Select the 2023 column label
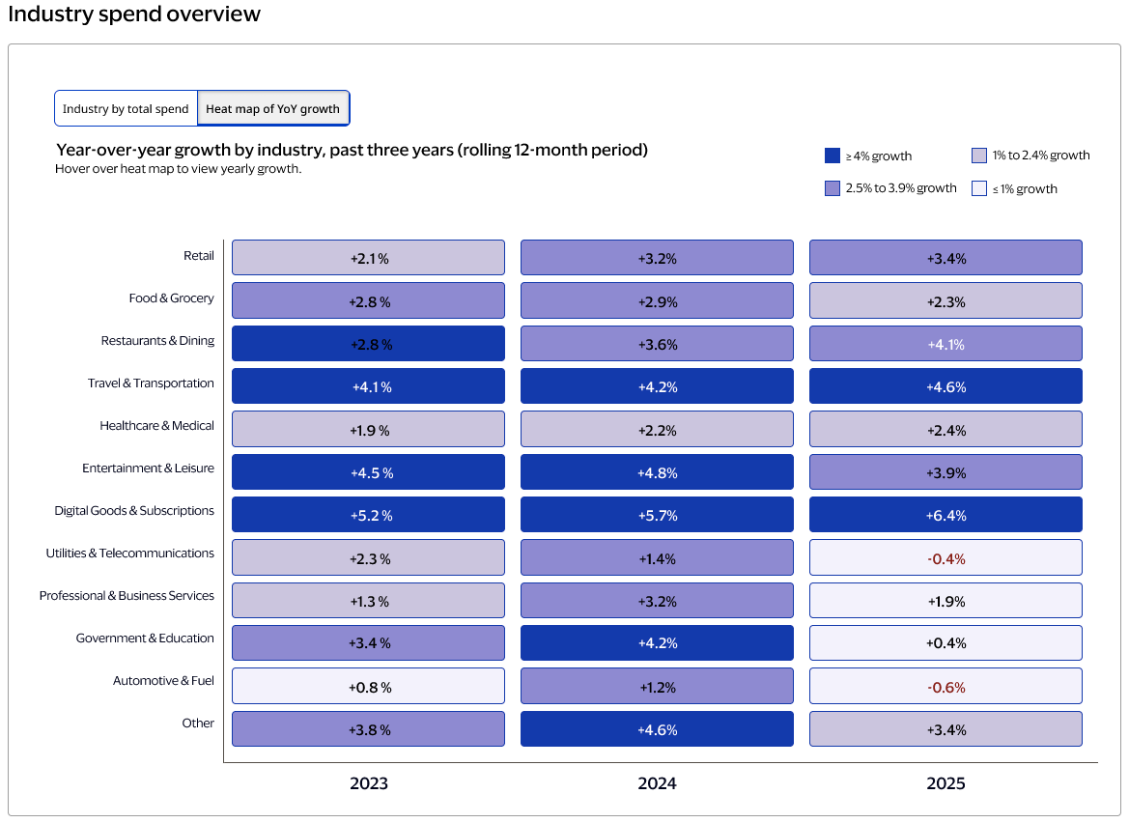The image size is (1129, 823). pyautogui.click(x=367, y=783)
